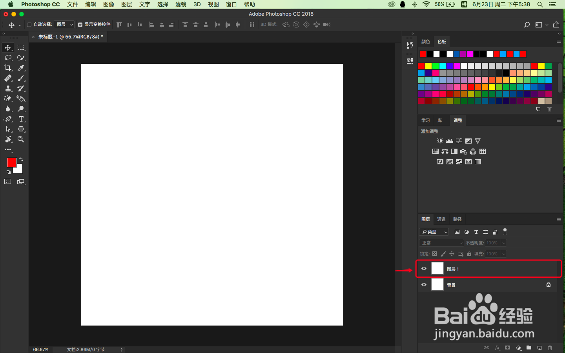Toggle lock transparent pixels
Viewport: 565px width, 353px height.
coord(435,254)
